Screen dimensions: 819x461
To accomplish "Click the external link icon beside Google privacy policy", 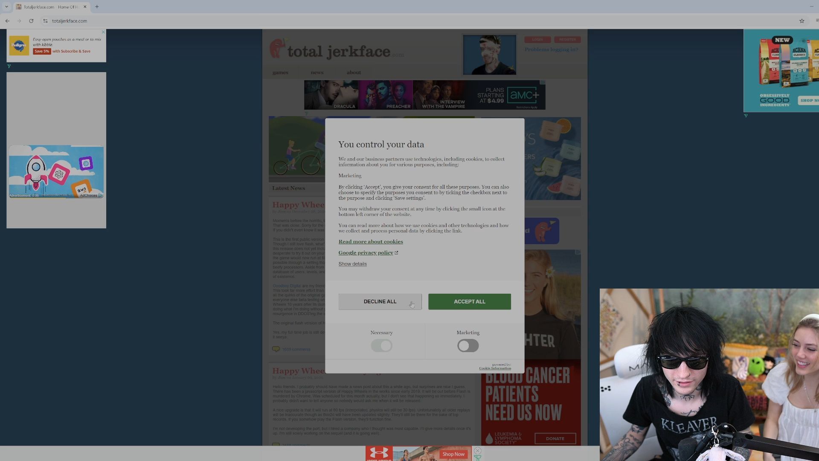I will click(396, 253).
